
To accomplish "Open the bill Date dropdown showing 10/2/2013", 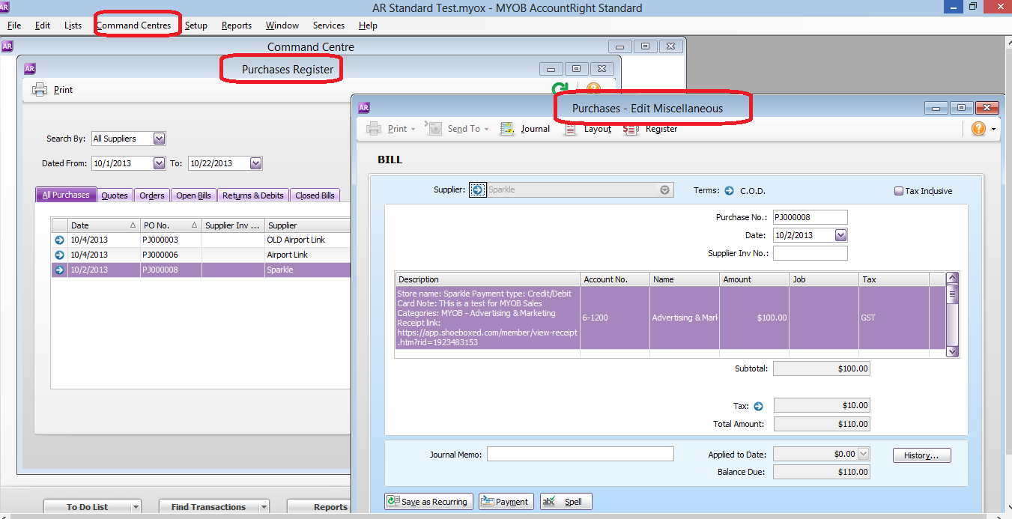I will pos(840,235).
